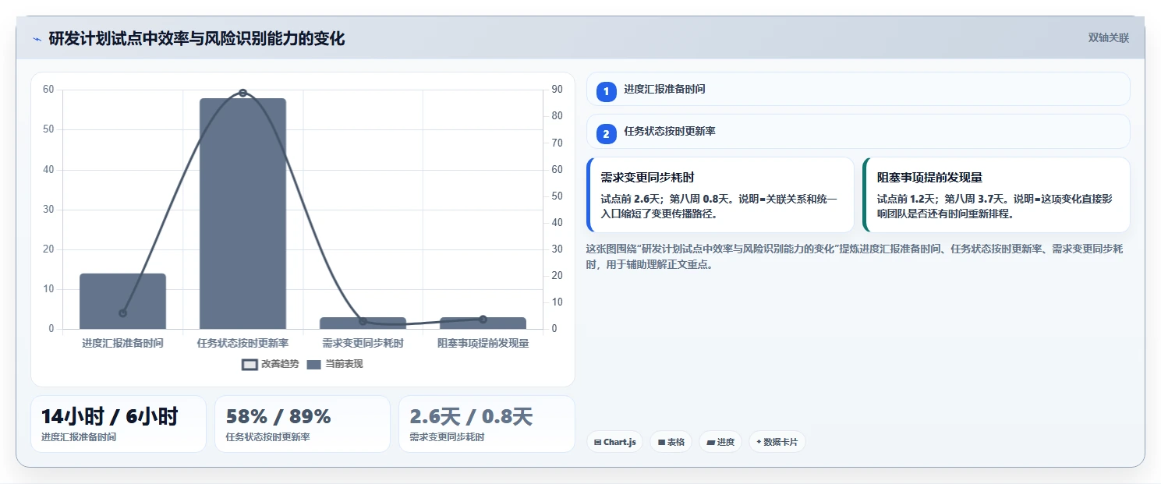Click the x-axis label 进度汇报准备时间
This screenshot has height=484, width=1161.
tap(122, 343)
